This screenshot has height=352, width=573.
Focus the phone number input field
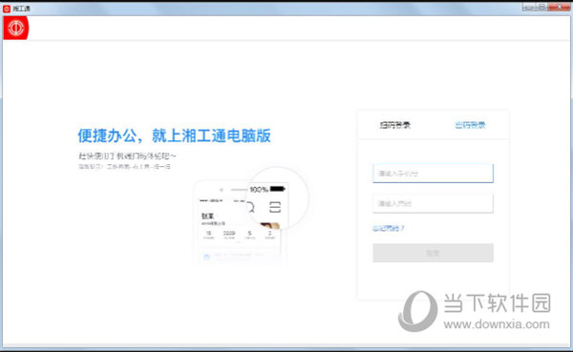433,174
